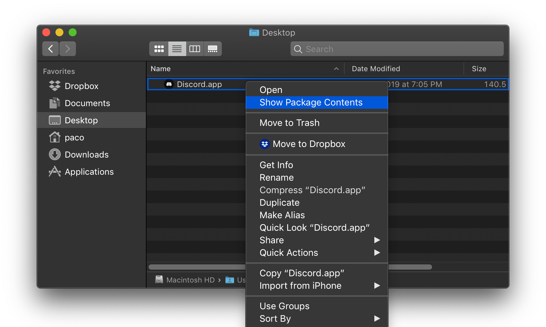Click the Applications icon in sidebar

55,171
